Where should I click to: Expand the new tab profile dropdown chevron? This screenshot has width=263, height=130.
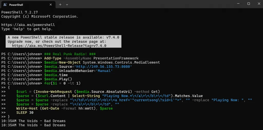[x=67, y=4]
